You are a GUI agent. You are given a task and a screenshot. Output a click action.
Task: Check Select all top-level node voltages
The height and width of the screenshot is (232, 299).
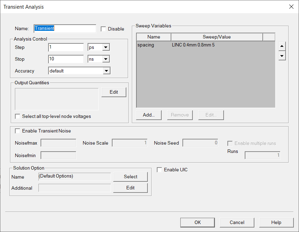tap(18, 117)
